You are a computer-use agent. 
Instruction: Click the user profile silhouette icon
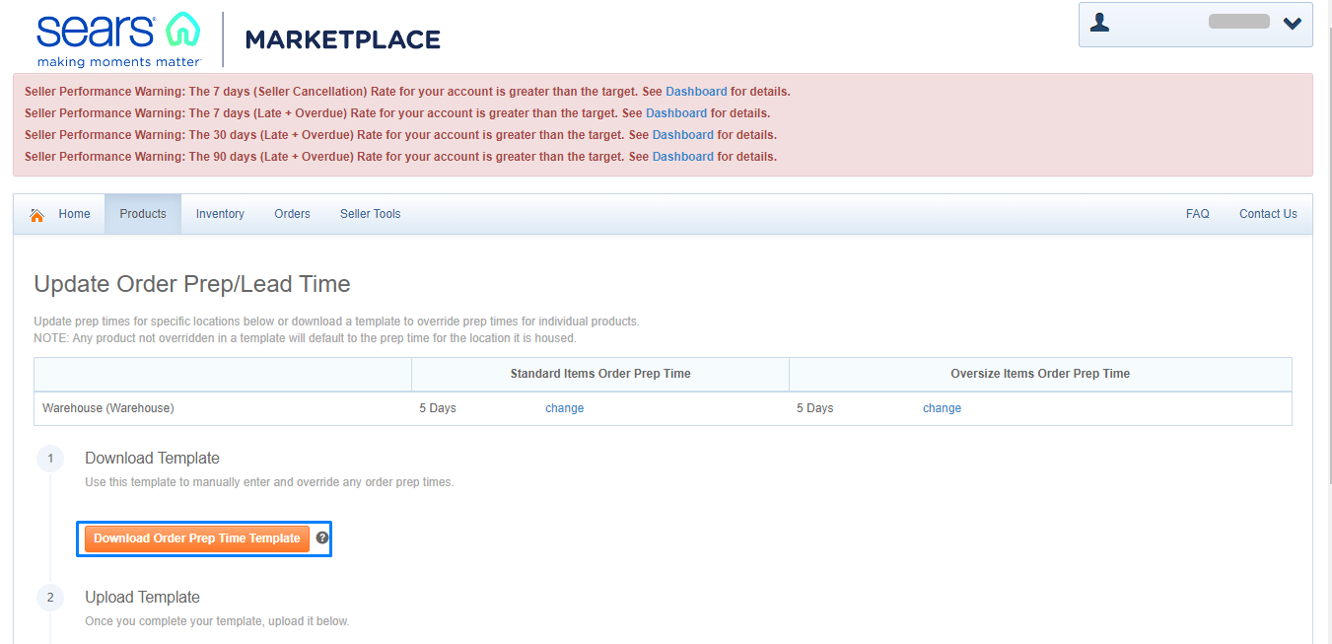[1100, 23]
